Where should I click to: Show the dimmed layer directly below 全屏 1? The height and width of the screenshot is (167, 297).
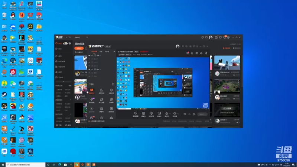(89, 59)
